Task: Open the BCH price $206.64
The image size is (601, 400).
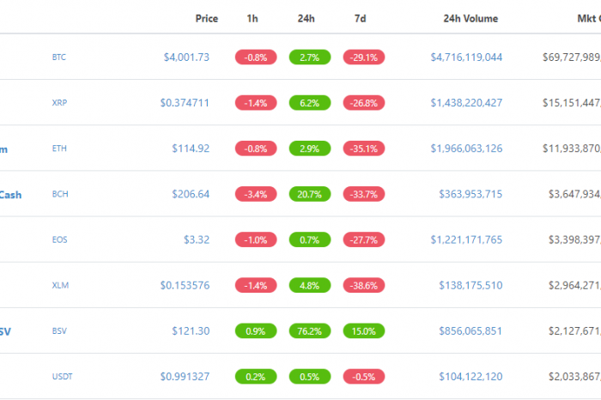Action: [x=191, y=194]
